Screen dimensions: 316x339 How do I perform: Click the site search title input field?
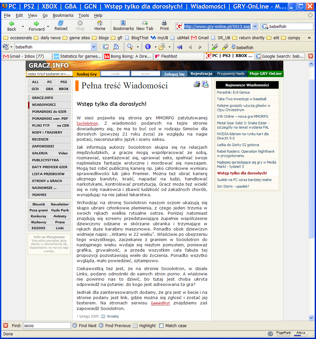click(50, 74)
